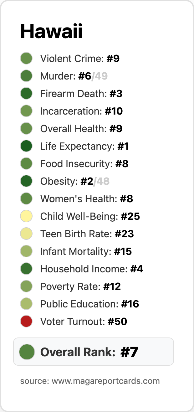
Task: Click the pale yellow Teen Birth Rate dot
Action: pos(26,234)
